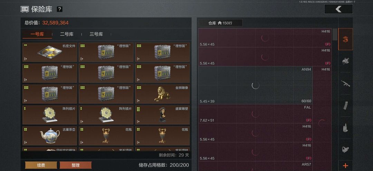The width and height of the screenshot is (373, 171).
Task: Open the 仓库 150行 warehouse selector
Action: (x=220, y=23)
